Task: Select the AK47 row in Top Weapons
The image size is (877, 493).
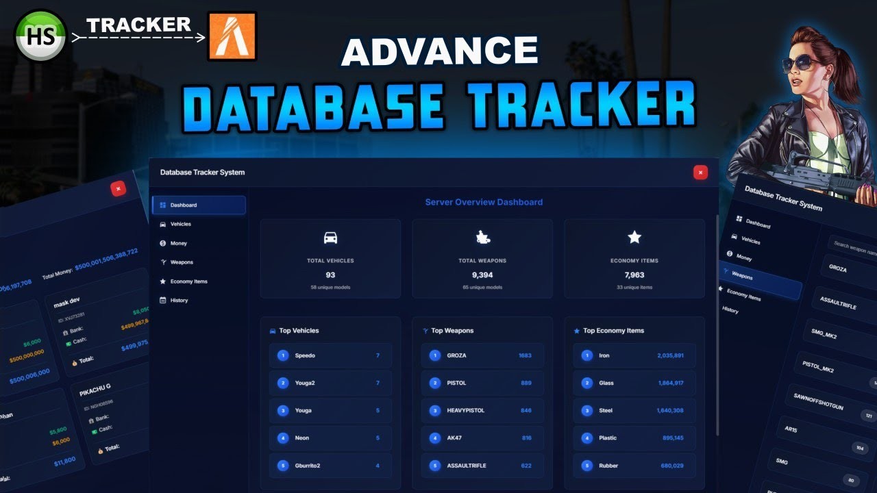Action: click(x=483, y=438)
